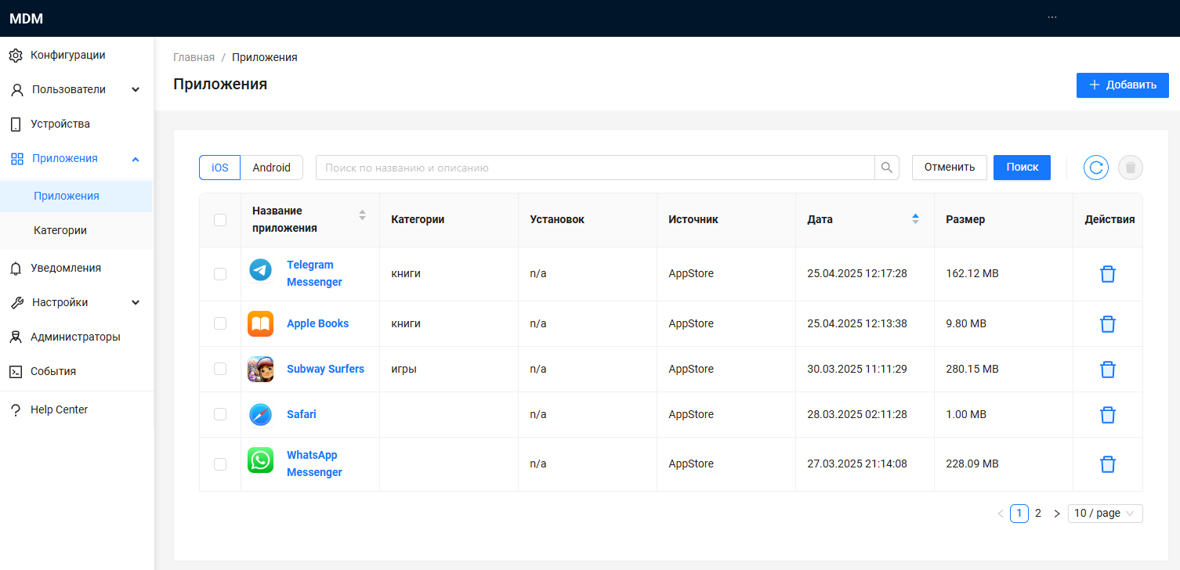
Task: Select the WhatsApp Messenger row checkbox
Action: tap(220, 464)
